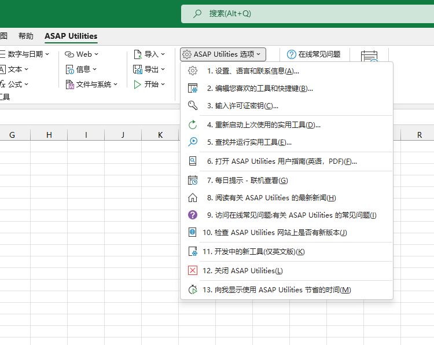
Task: Click the green refresh icon for 重新启动上次使用的实用工具
Action: pyautogui.click(x=193, y=124)
